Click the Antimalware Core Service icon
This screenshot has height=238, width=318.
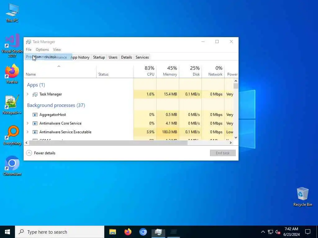35,123
